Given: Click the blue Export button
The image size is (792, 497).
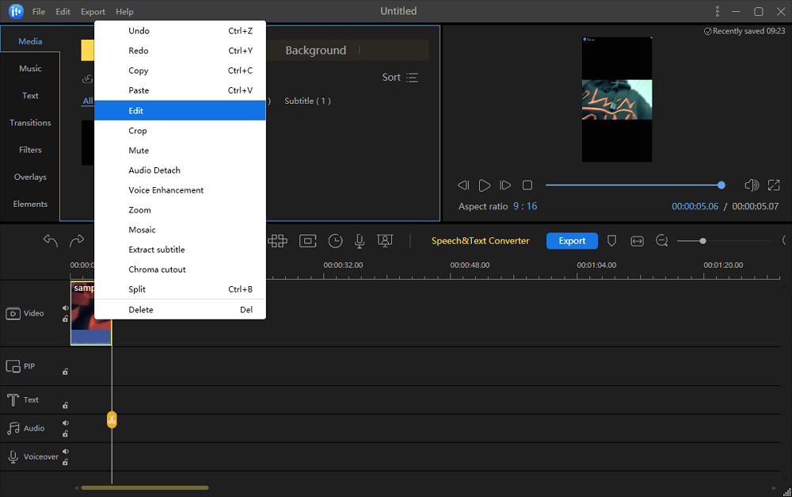Looking at the screenshot, I should point(572,241).
